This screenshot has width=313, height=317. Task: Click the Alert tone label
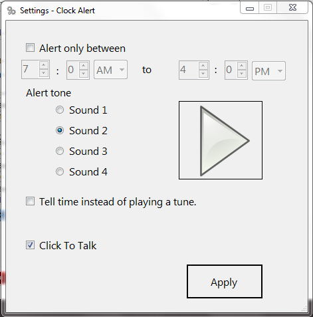[49, 93]
